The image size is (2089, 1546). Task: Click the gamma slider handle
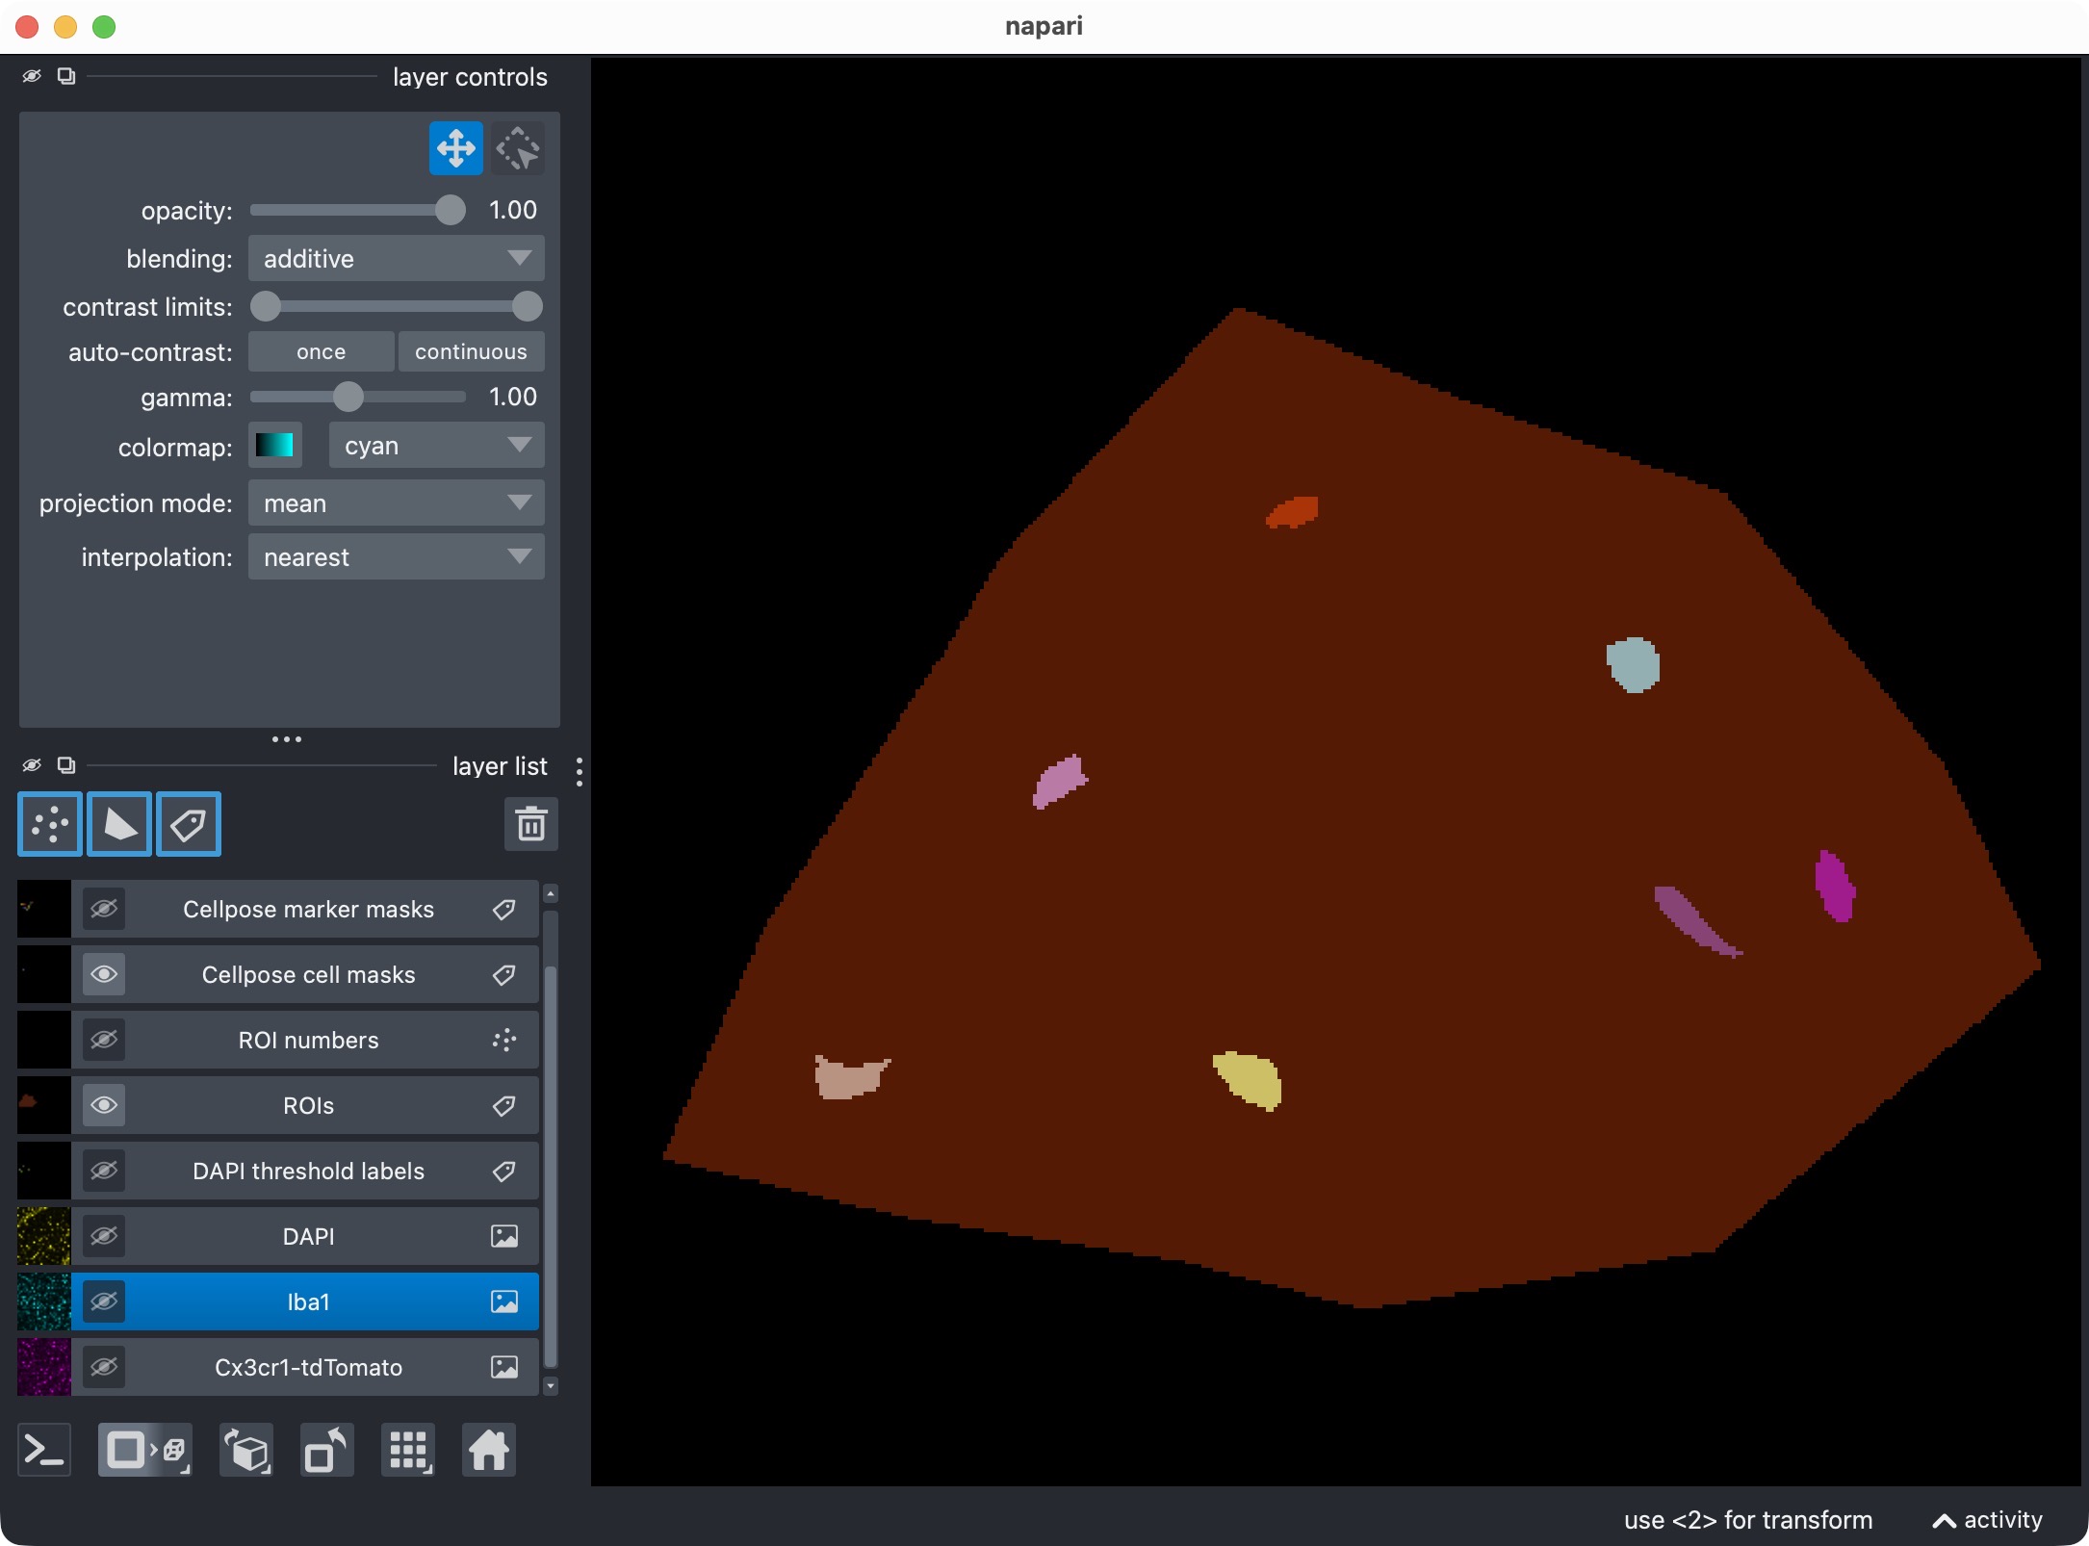point(348,397)
